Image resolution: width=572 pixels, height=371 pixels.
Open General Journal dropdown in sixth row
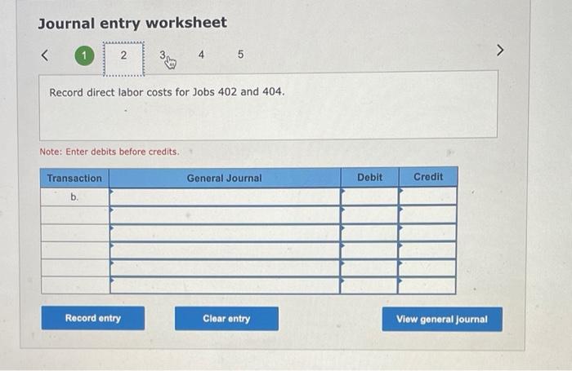pos(225,285)
